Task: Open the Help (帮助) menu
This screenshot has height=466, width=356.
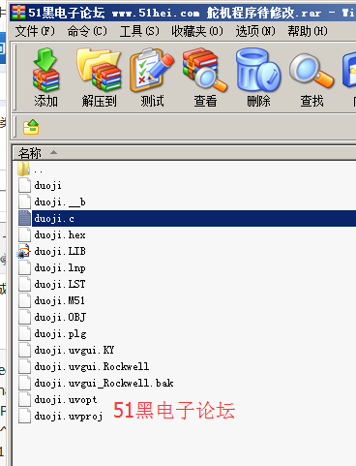Action: coord(308,31)
